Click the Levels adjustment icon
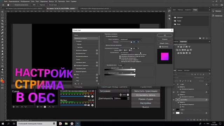The width and height of the screenshot is (224, 126). click(x=181, y=47)
